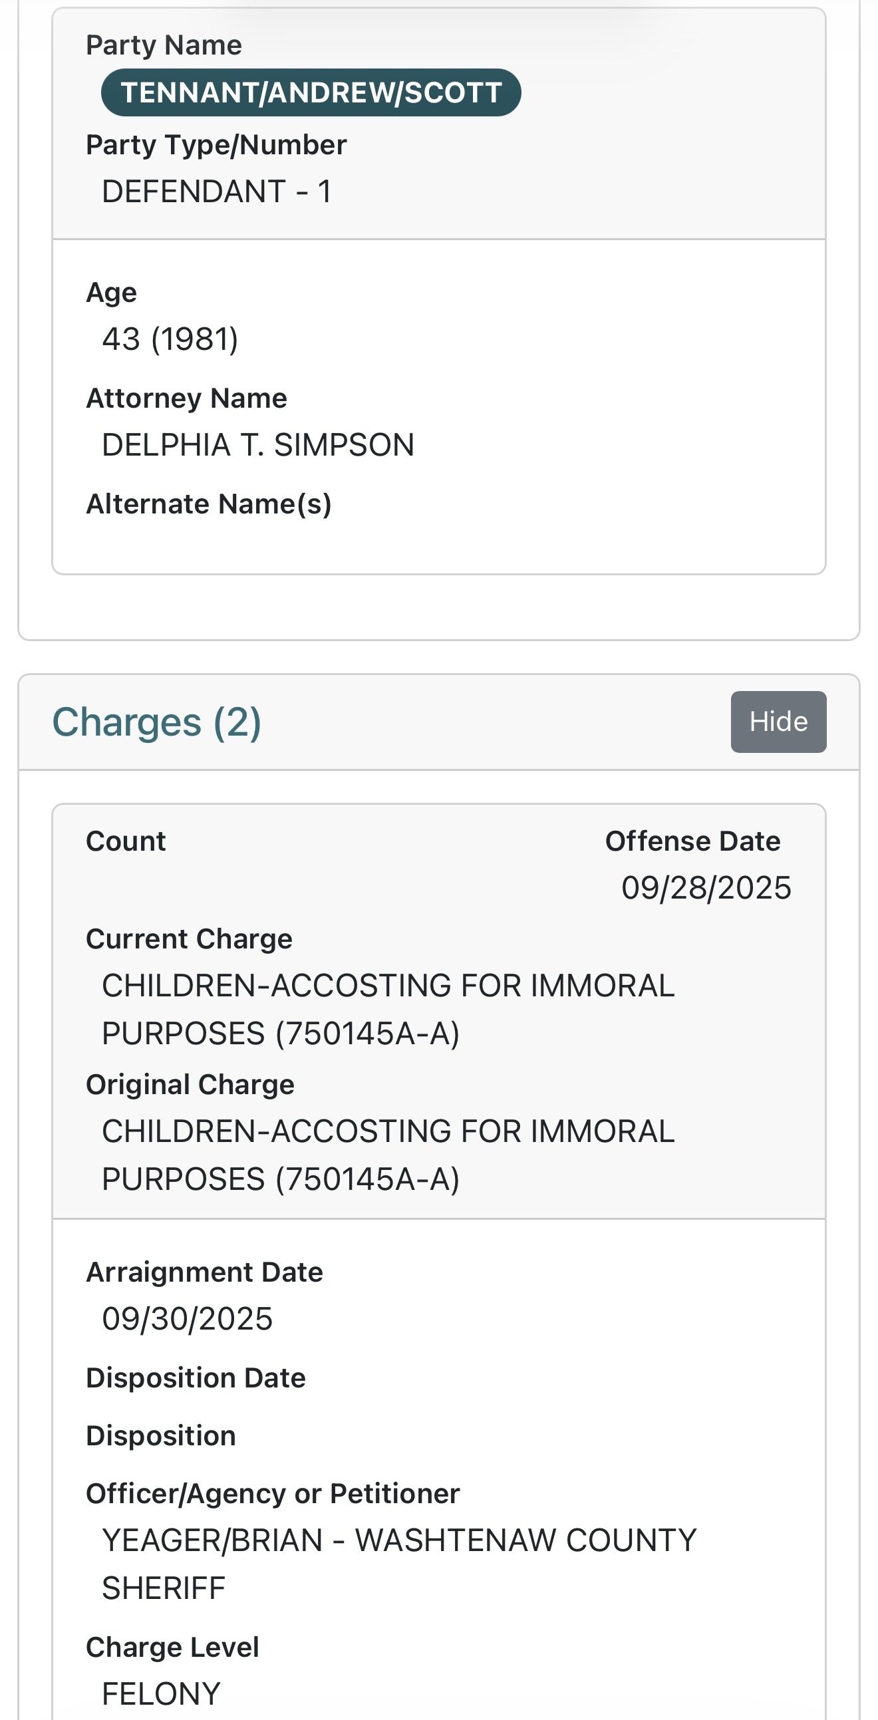Screen dimensions: 878x1720
Task: Click the Disposition label
Action: click(x=161, y=1435)
